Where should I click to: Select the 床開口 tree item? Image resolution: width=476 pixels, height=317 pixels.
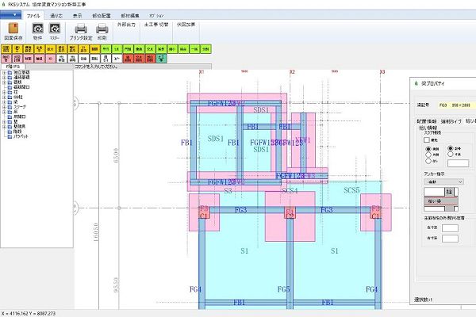pyautogui.click(x=20, y=116)
